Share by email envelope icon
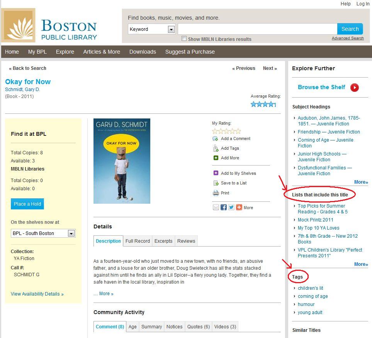The width and height of the screenshot is (372, 338). pos(216,208)
